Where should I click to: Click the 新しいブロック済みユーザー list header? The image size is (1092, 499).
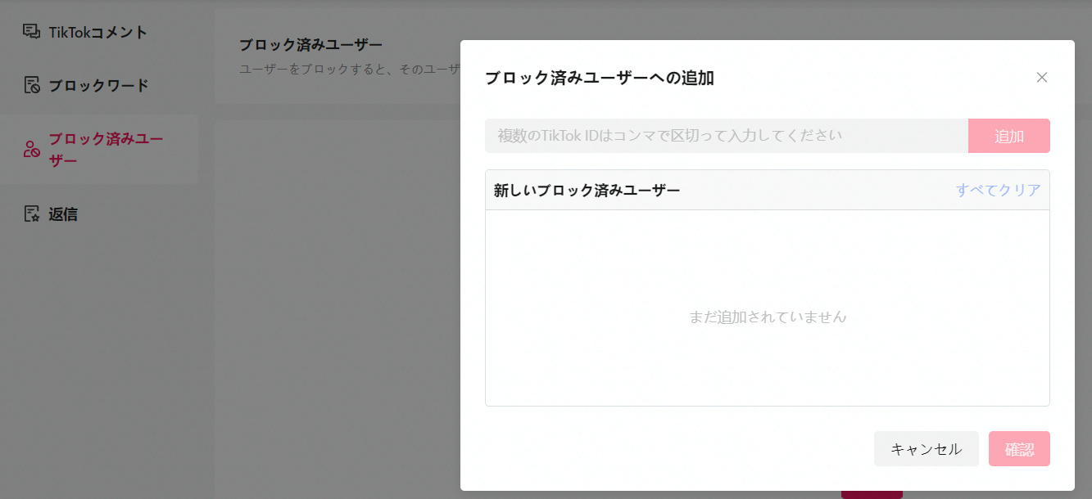pos(587,190)
